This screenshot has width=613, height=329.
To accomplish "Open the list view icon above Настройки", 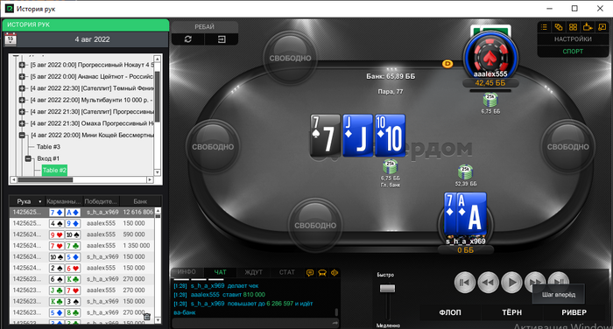I will pos(544,27).
